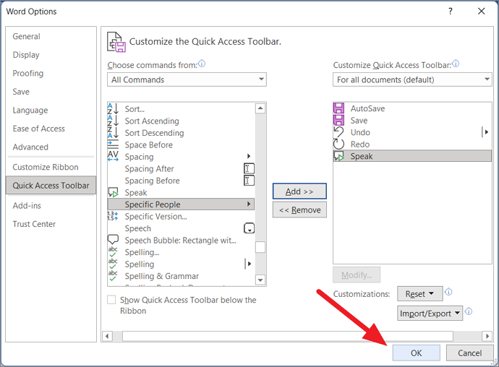This screenshot has height=367, width=499.
Task: Open the Reset dropdown button
Action: (419, 293)
